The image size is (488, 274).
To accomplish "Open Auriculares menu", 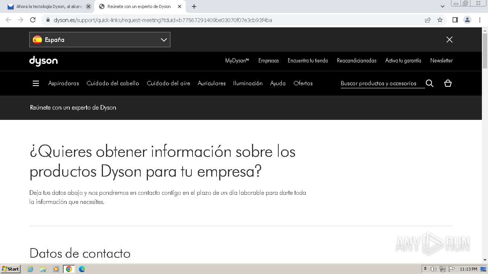I will click(212, 83).
